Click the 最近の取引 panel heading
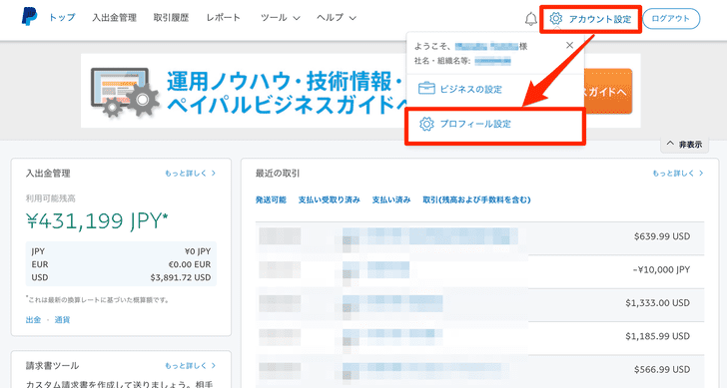Image resolution: width=727 pixels, height=388 pixels. (x=278, y=174)
